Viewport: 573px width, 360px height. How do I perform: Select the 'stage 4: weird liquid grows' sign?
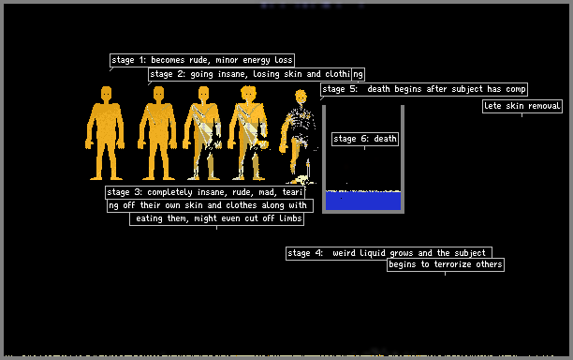coord(389,253)
